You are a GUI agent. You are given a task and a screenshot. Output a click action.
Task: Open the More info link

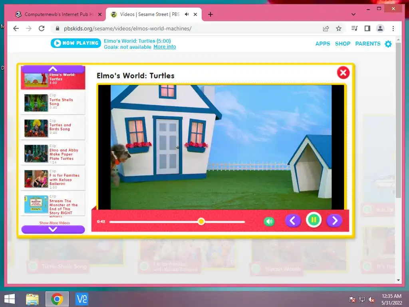tap(165, 47)
